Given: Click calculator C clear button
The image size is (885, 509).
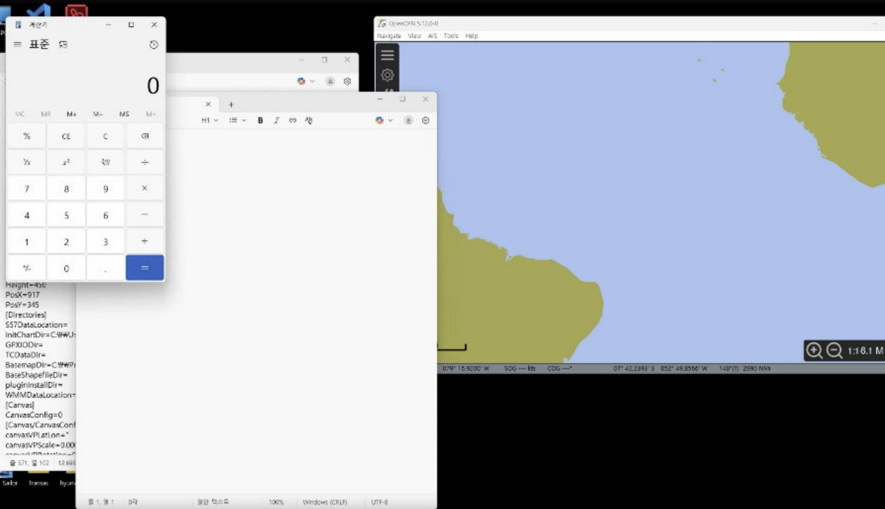Looking at the screenshot, I should pyautogui.click(x=105, y=136).
